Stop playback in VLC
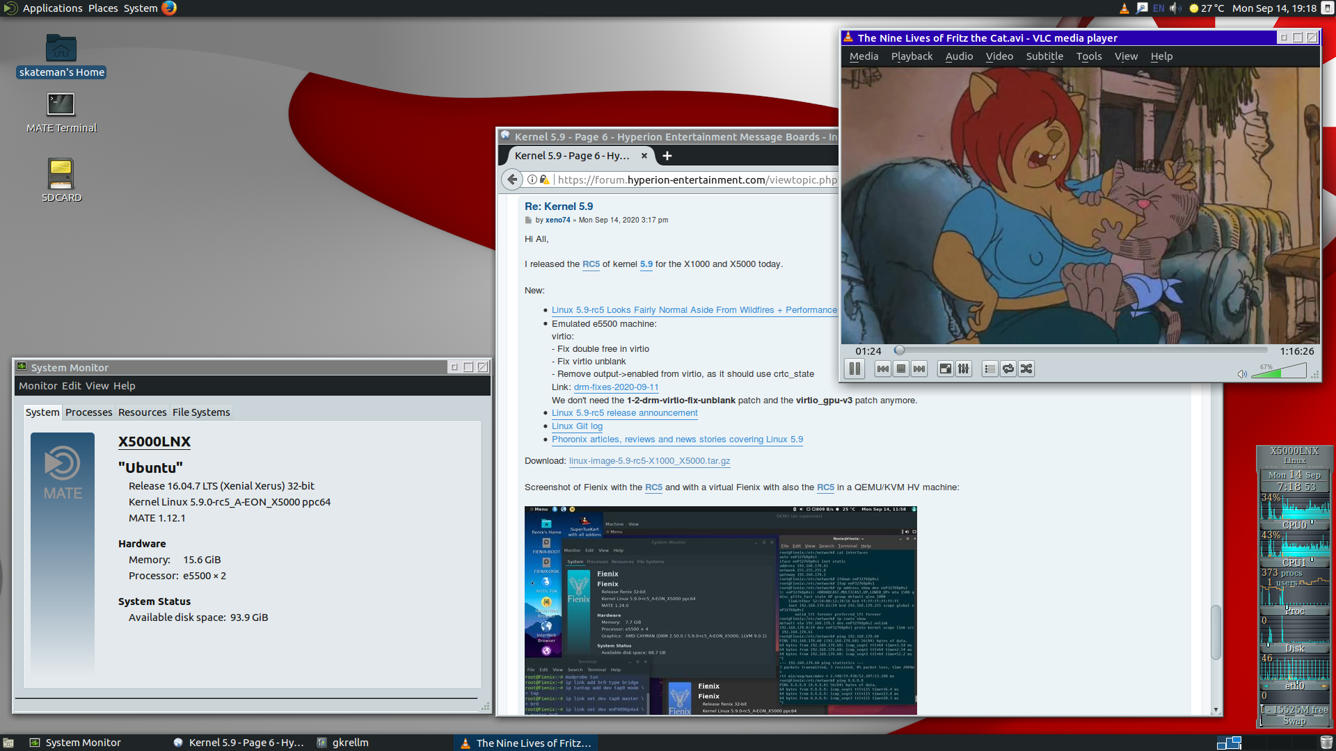This screenshot has height=751, width=1336. (901, 369)
